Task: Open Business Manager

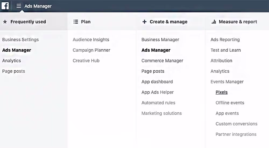Action: point(160,40)
